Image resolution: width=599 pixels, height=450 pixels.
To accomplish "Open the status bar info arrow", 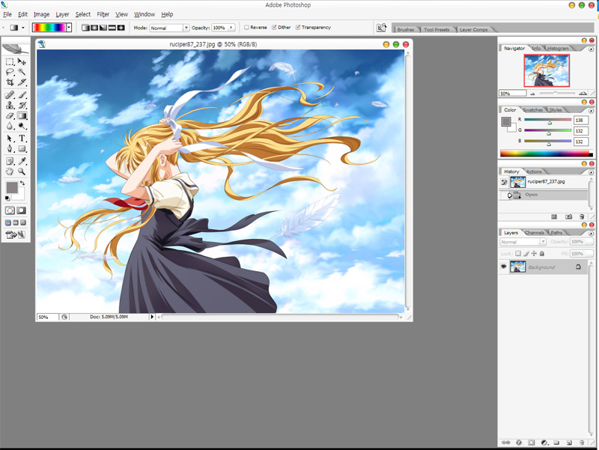I will (x=152, y=317).
